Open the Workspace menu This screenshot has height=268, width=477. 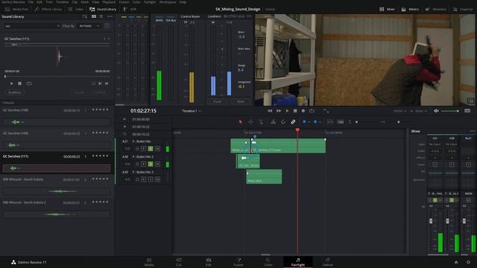point(168,1)
